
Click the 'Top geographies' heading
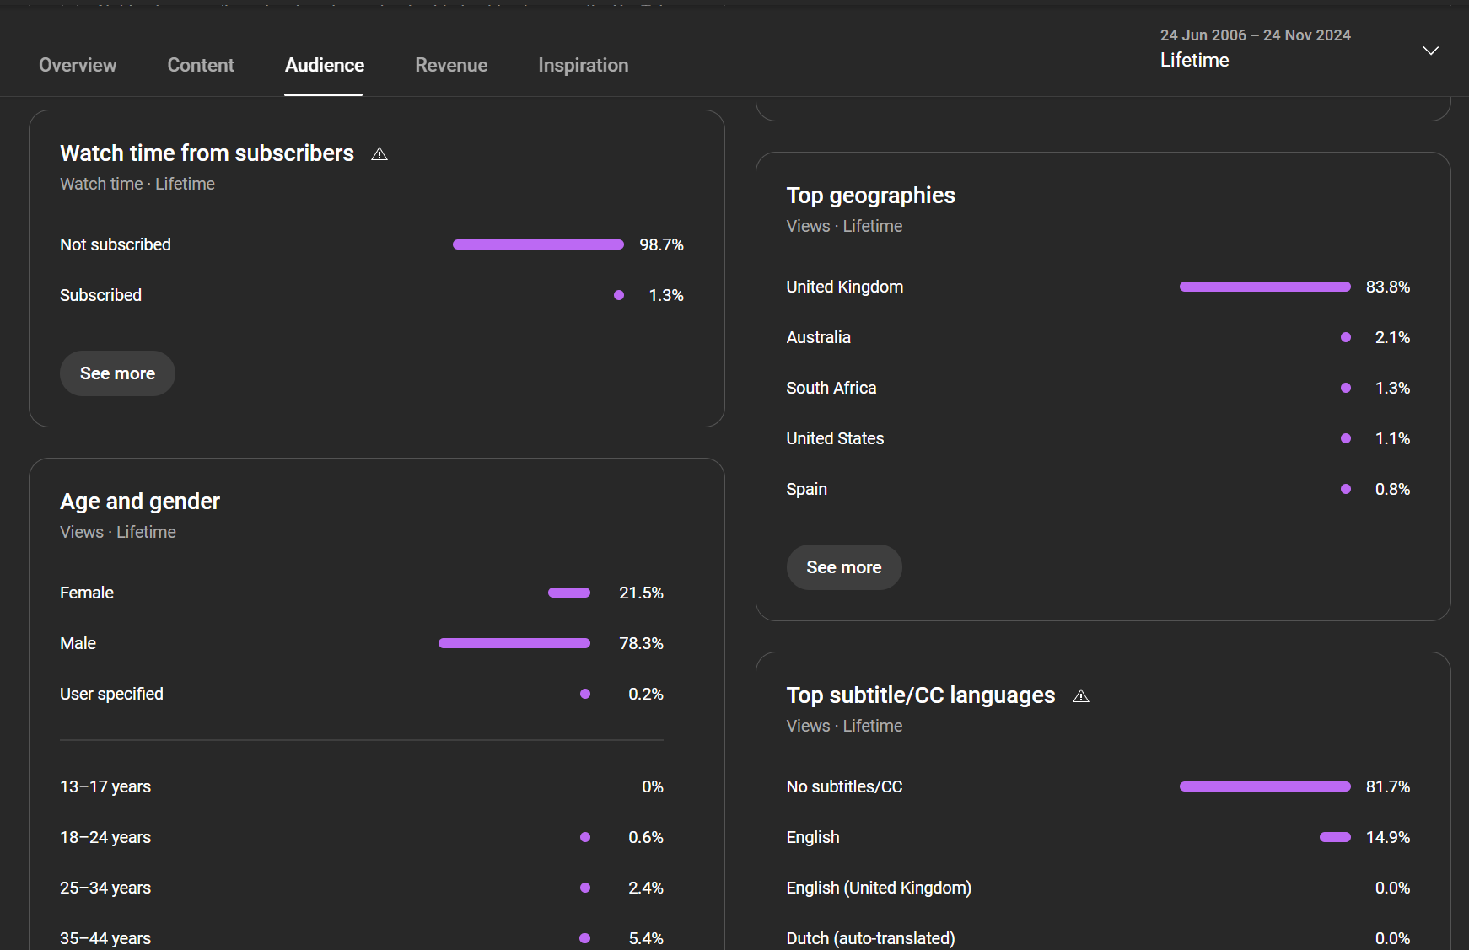tap(870, 196)
